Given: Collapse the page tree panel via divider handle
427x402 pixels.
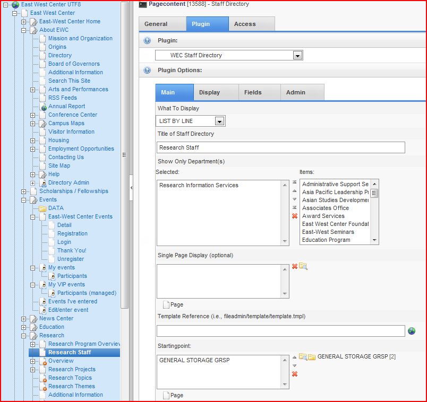Looking at the screenshot, I should point(131,188).
